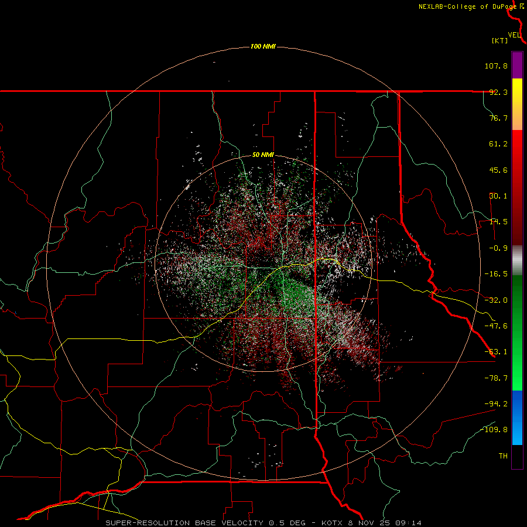Click the VEL legend title
This screenshot has height=527, width=527.
click(x=514, y=35)
